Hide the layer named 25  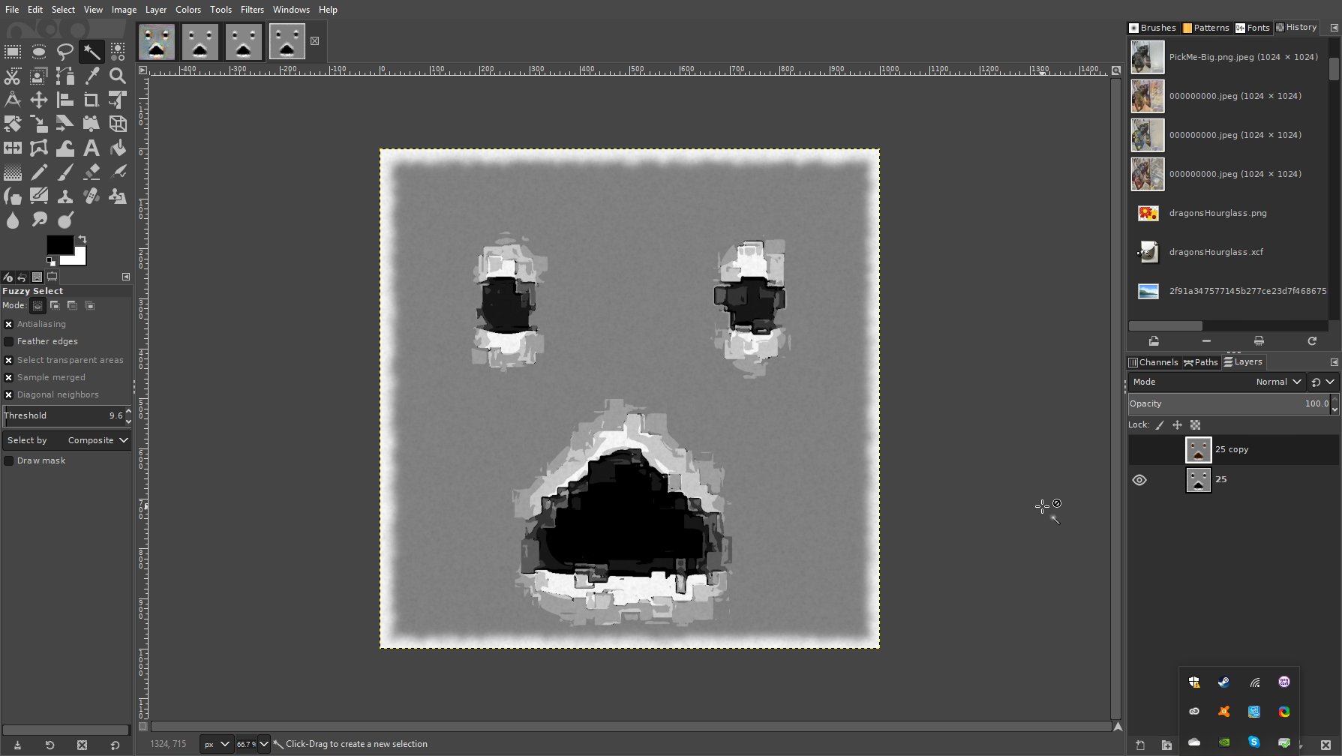pos(1139,480)
